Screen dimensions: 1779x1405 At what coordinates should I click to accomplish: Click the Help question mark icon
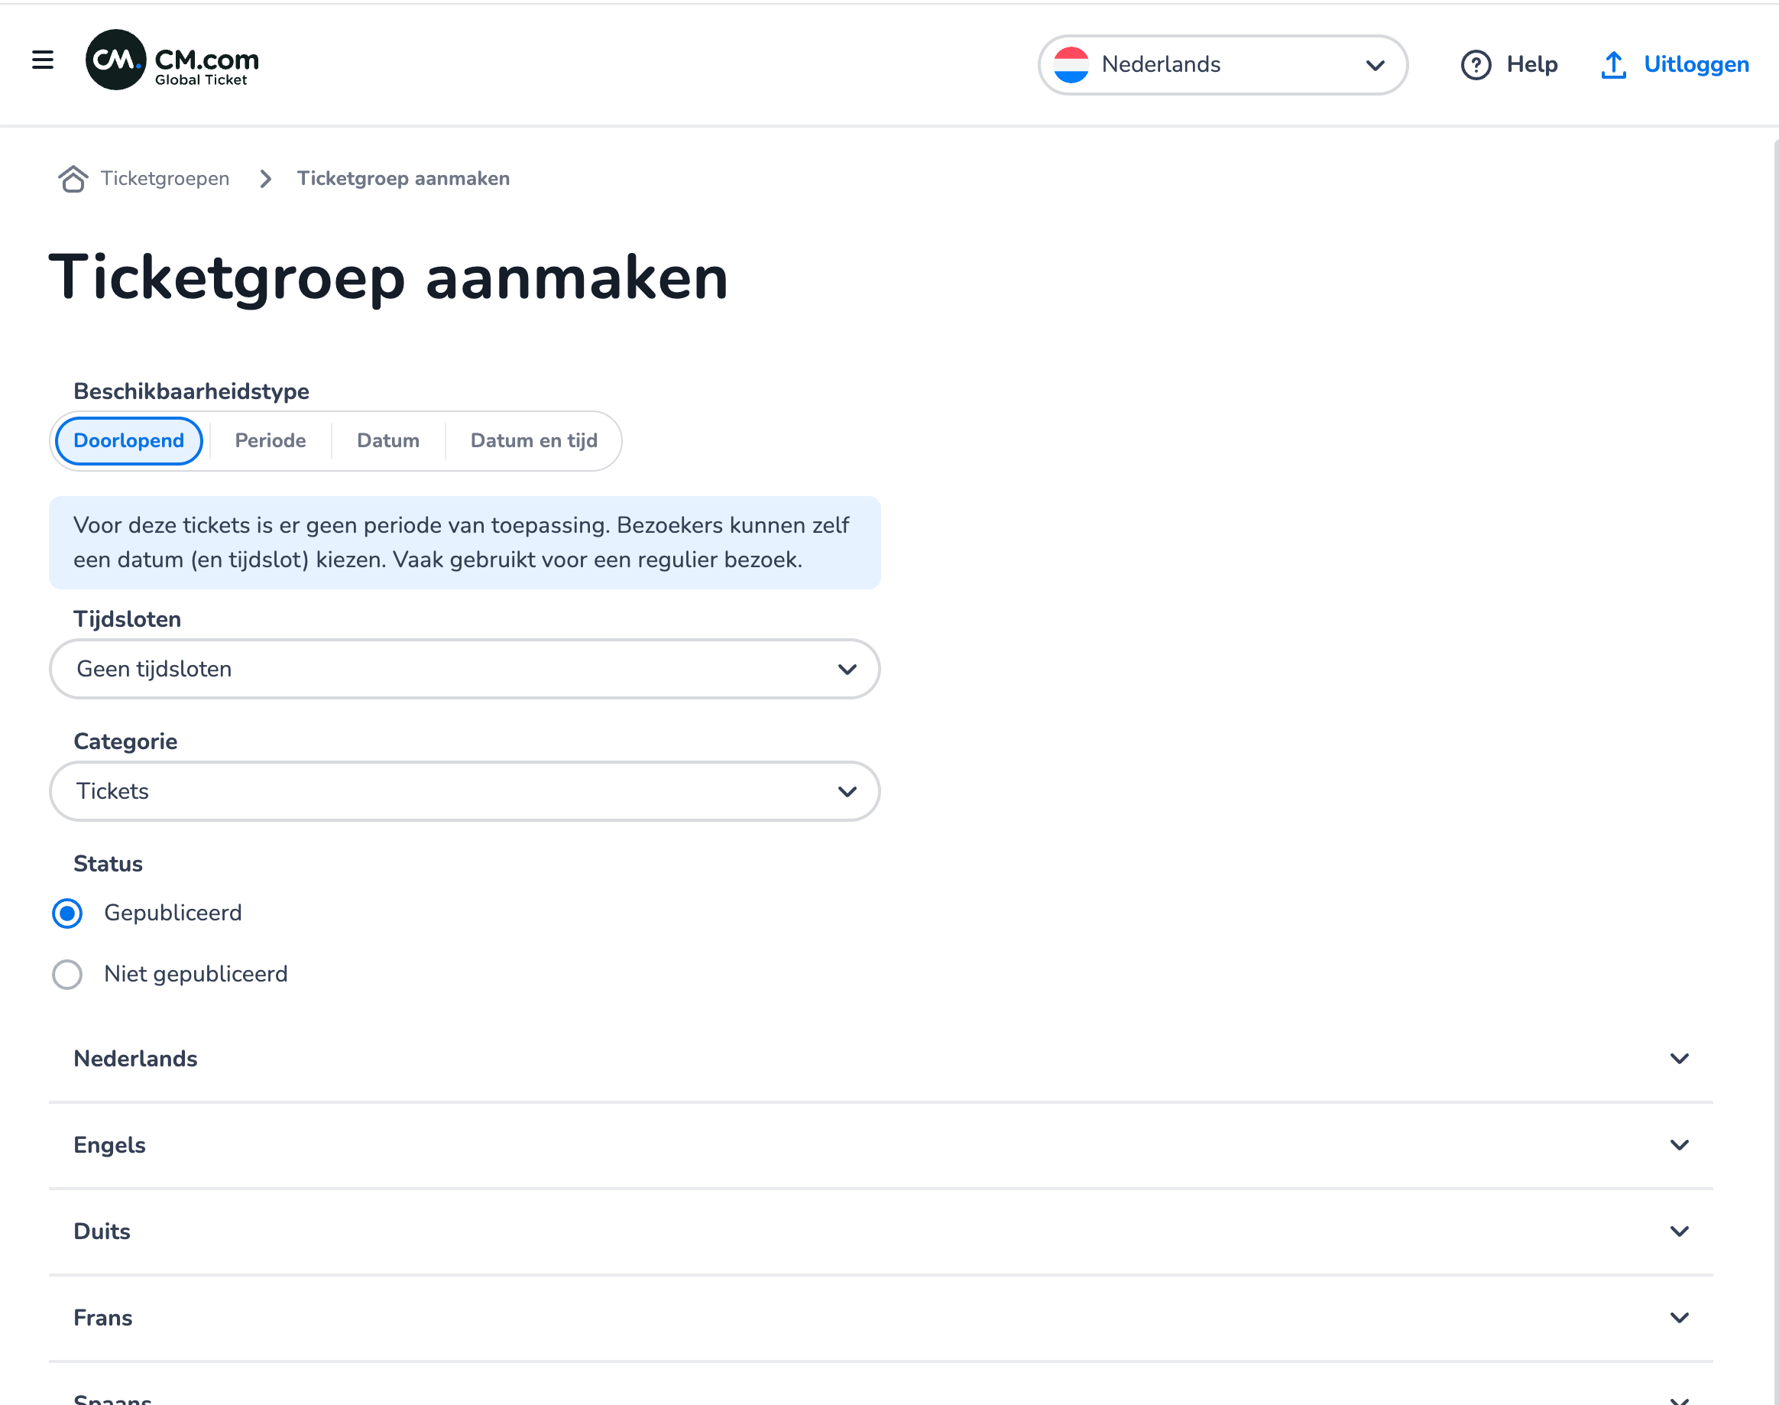[x=1476, y=64]
